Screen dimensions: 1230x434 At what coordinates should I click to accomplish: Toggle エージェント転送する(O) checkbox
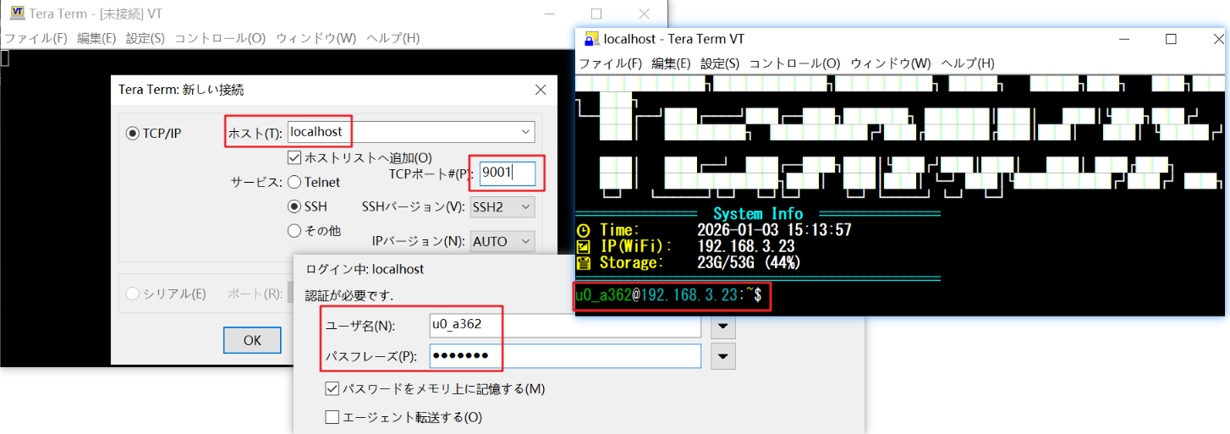pos(332,417)
